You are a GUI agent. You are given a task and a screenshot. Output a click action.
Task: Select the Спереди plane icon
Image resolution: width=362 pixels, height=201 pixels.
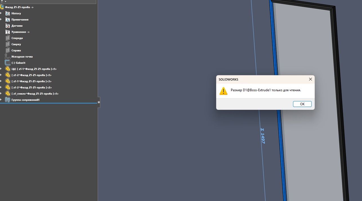pyautogui.click(x=8, y=38)
